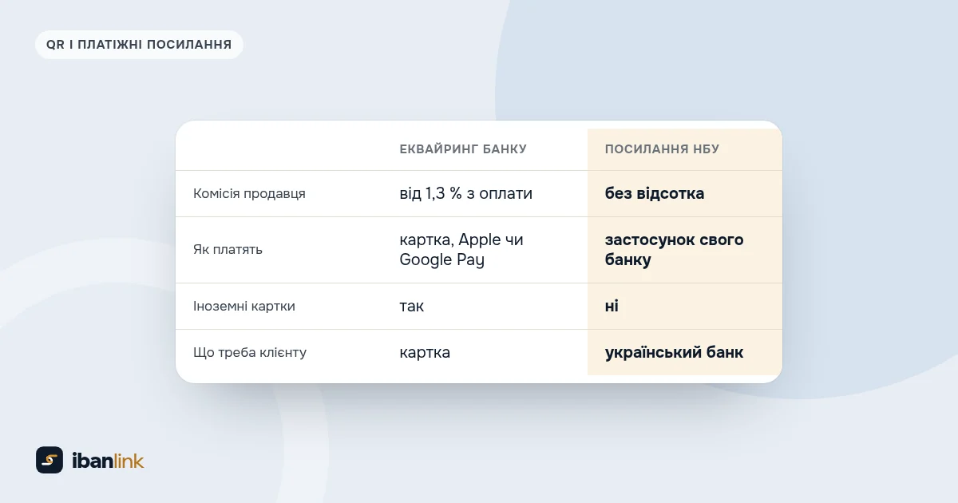Click the 'картка' cell in last row
This screenshot has width=958, height=503.
tap(425, 353)
